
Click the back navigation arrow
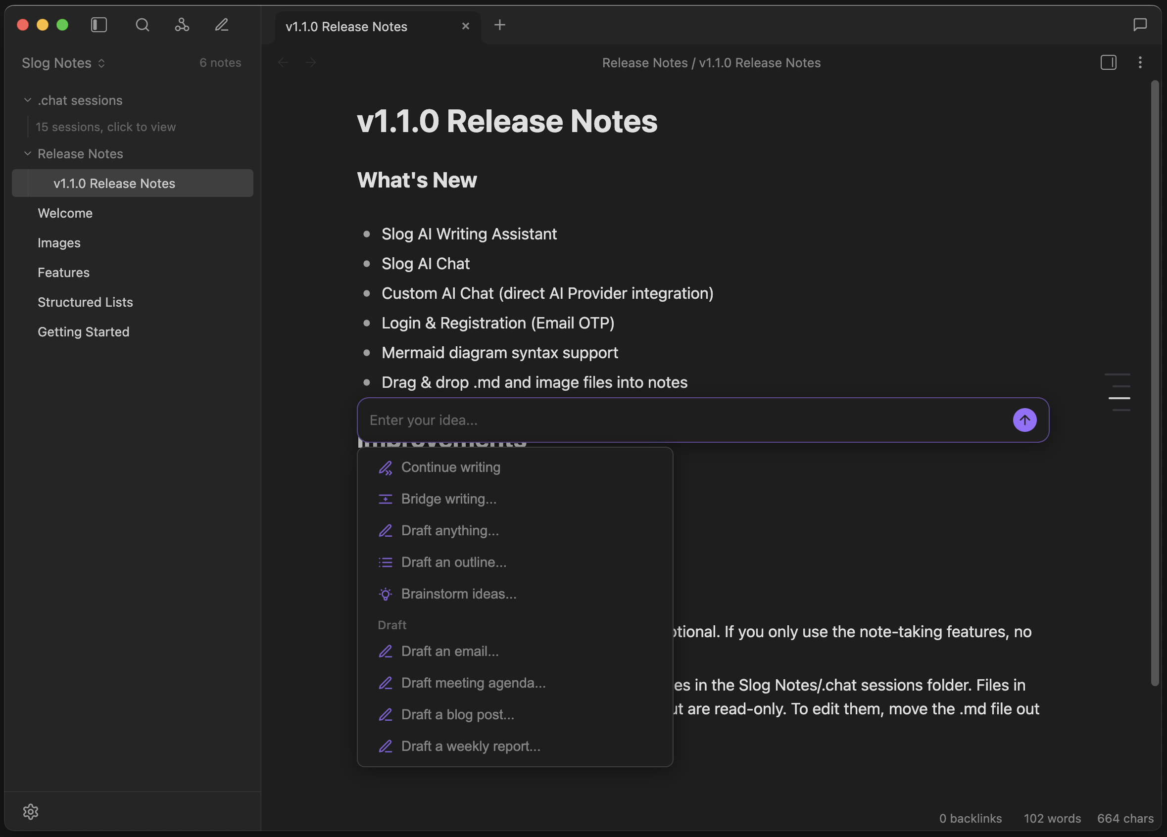283,62
